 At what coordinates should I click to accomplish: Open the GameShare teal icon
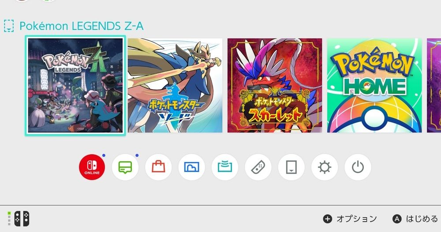(225, 167)
